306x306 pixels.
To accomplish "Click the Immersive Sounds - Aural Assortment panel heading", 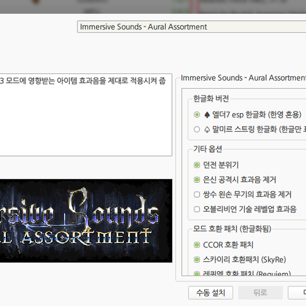I will point(243,78).
